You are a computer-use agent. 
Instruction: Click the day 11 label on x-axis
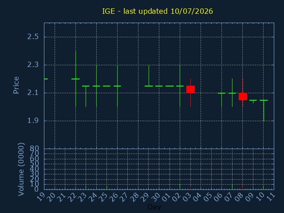pos(270,197)
